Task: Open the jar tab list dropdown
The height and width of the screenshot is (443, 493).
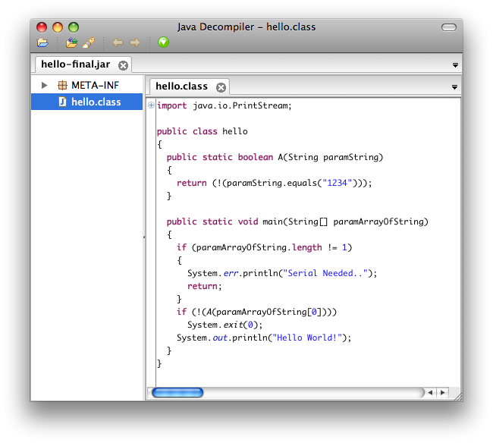Action: tap(455, 65)
